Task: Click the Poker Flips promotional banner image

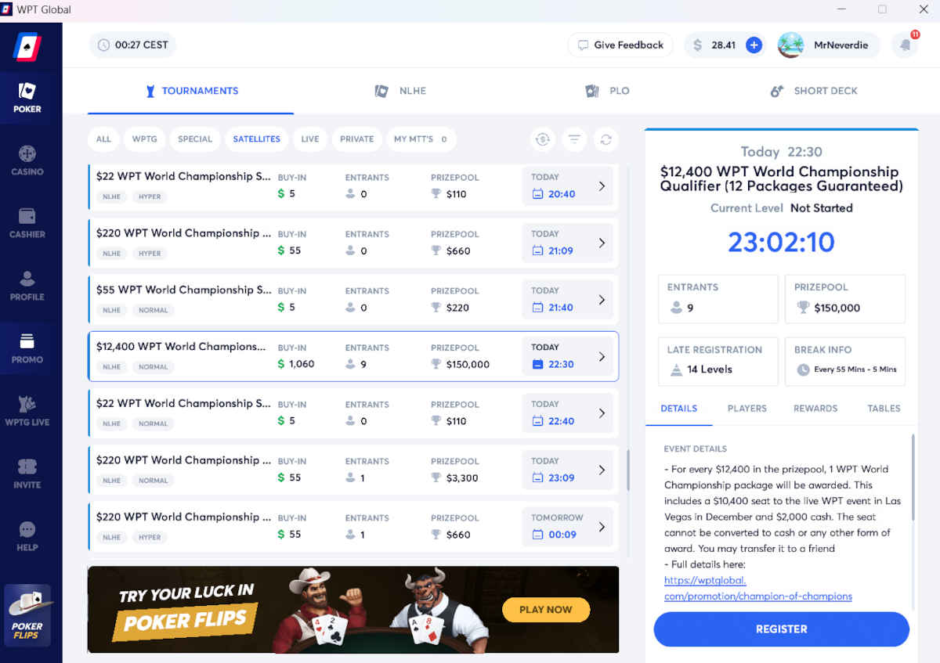Action: (x=353, y=610)
